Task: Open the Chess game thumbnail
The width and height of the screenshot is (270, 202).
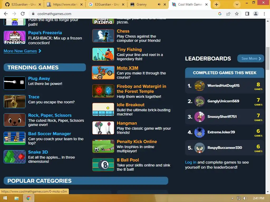Action: [103, 36]
